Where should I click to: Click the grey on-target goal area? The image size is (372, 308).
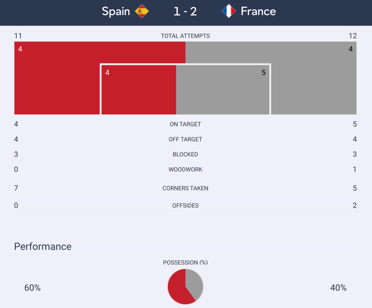click(222, 90)
